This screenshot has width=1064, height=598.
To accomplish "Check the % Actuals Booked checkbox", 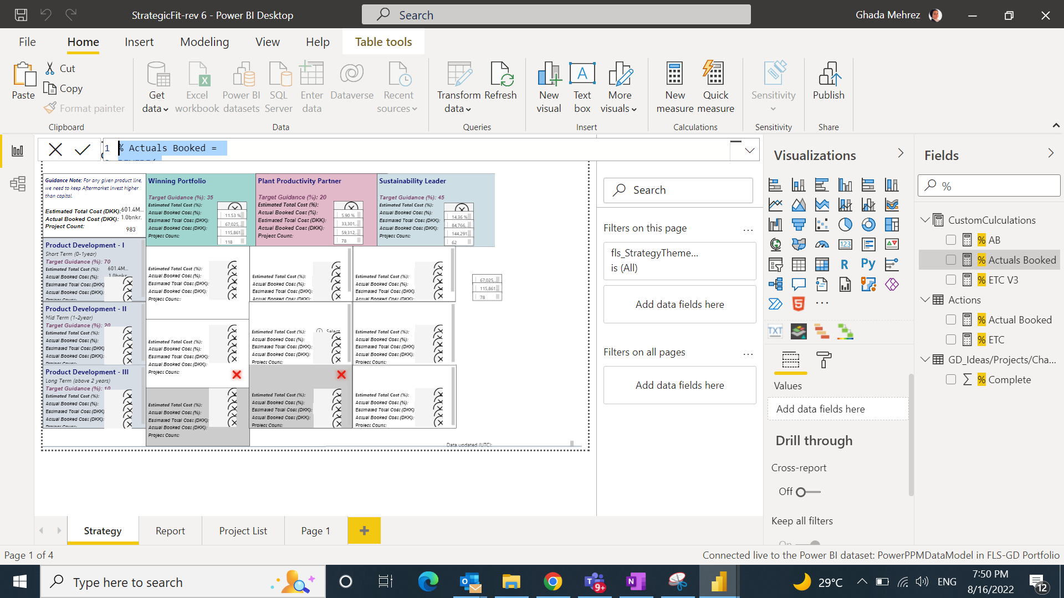I will pyautogui.click(x=951, y=260).
